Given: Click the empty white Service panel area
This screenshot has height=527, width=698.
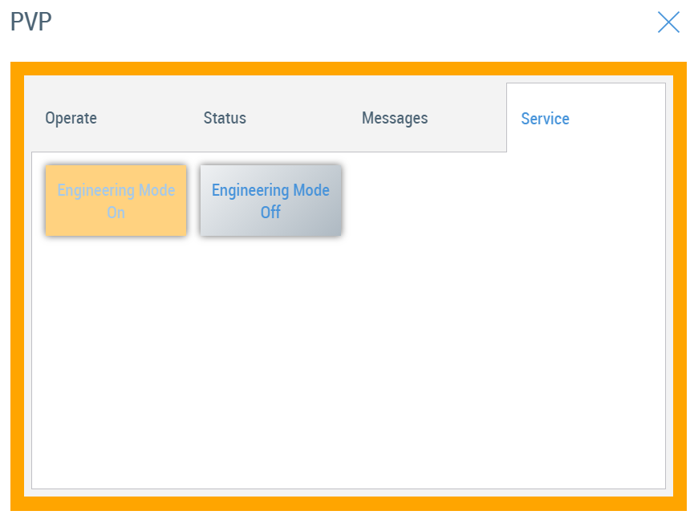Looking at the screenshot, I should click(x=348, y=361).
